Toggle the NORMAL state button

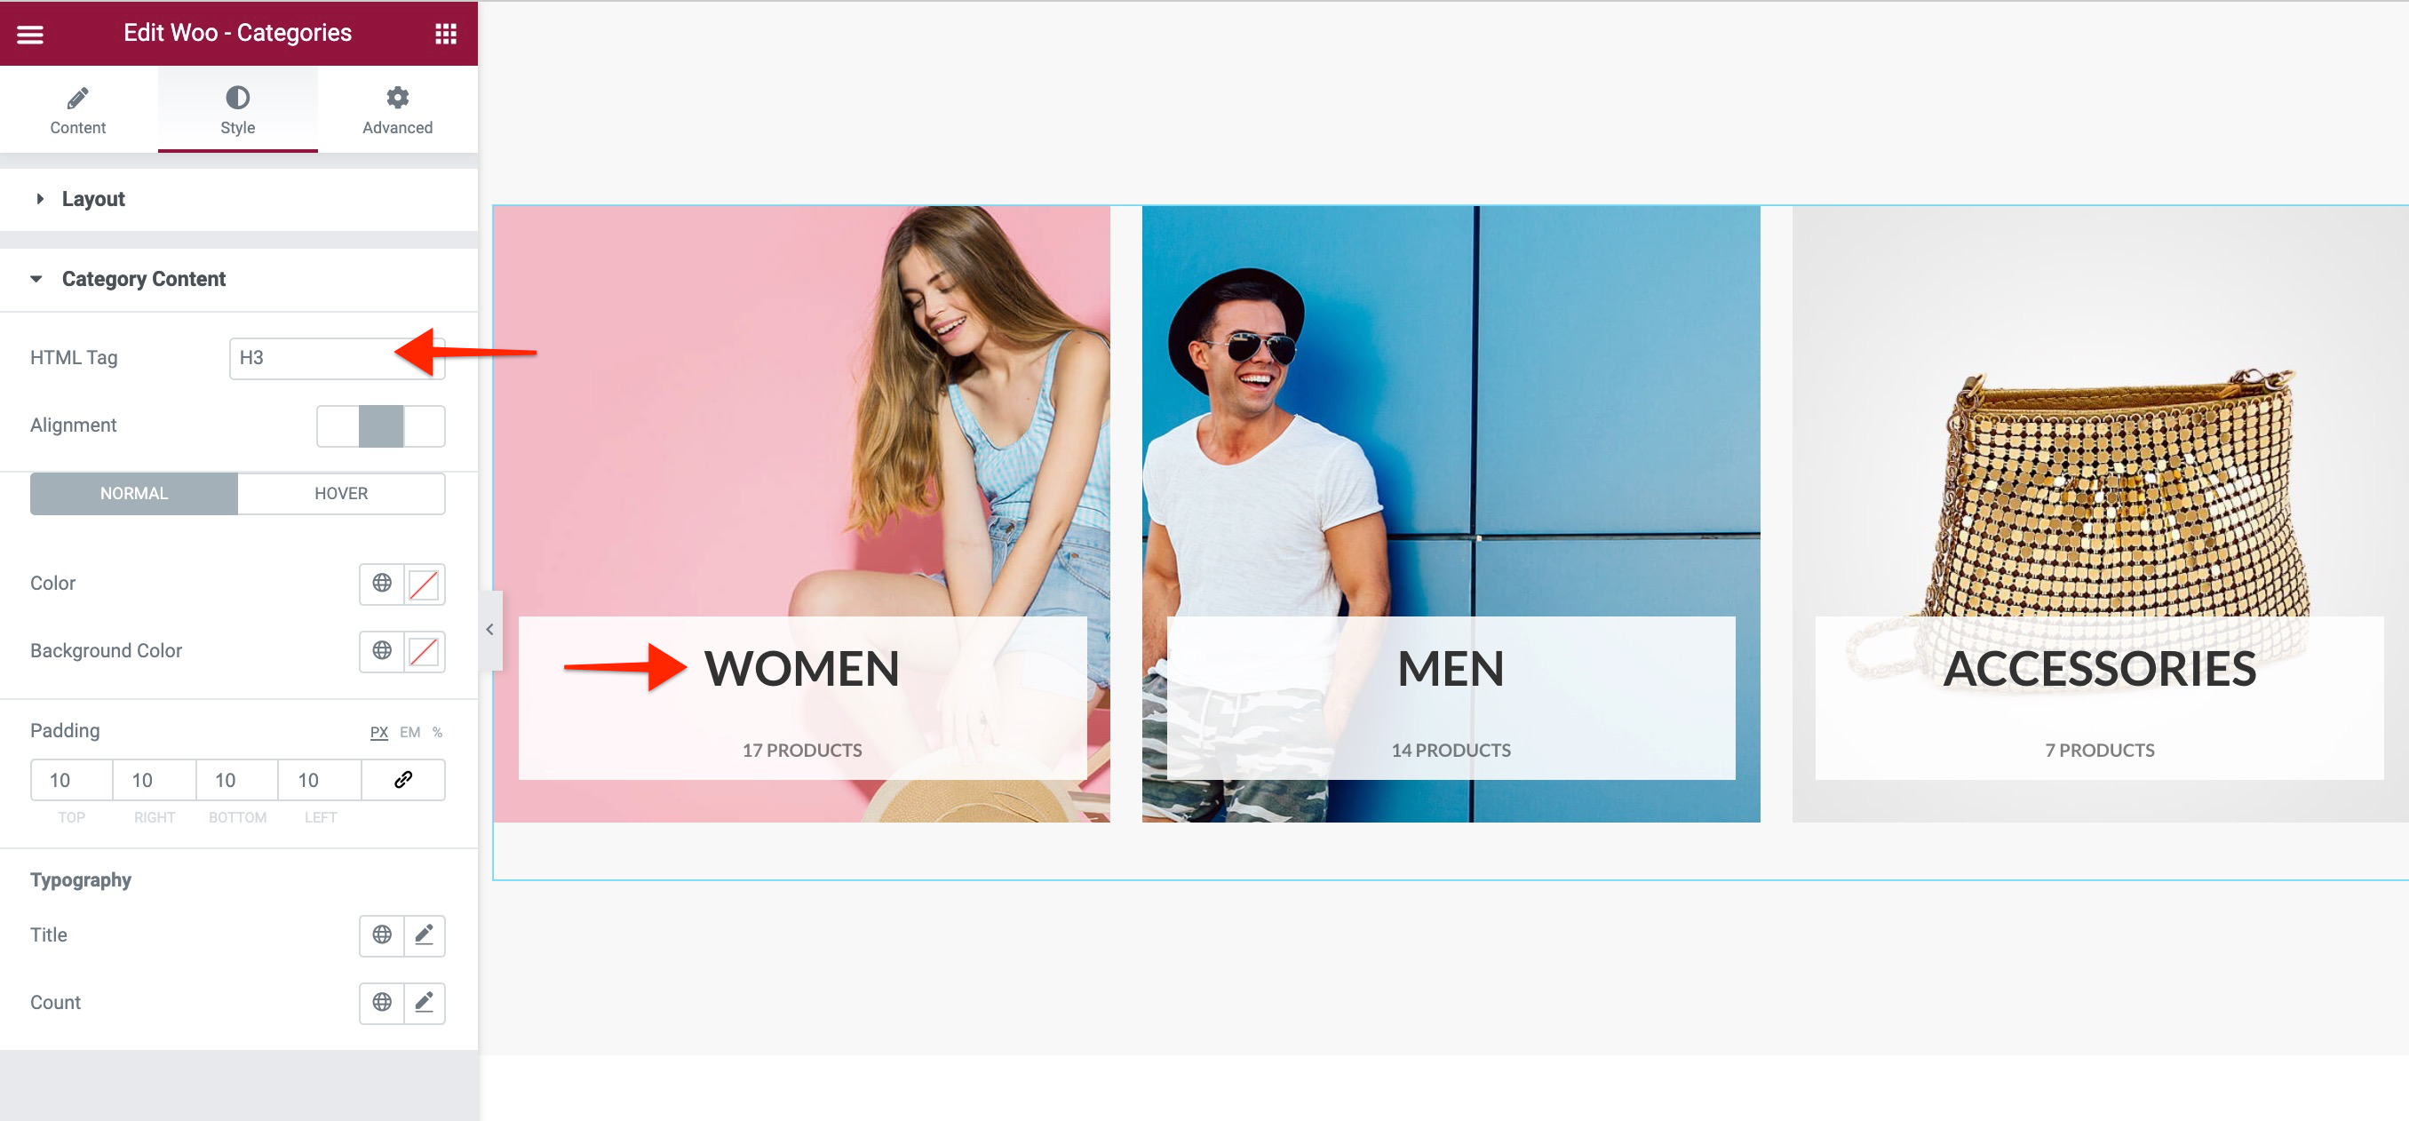click(133, 493)
